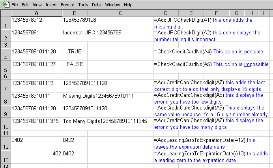273x168 pixels.
Task: Select column C header
Action: (120, 13)
